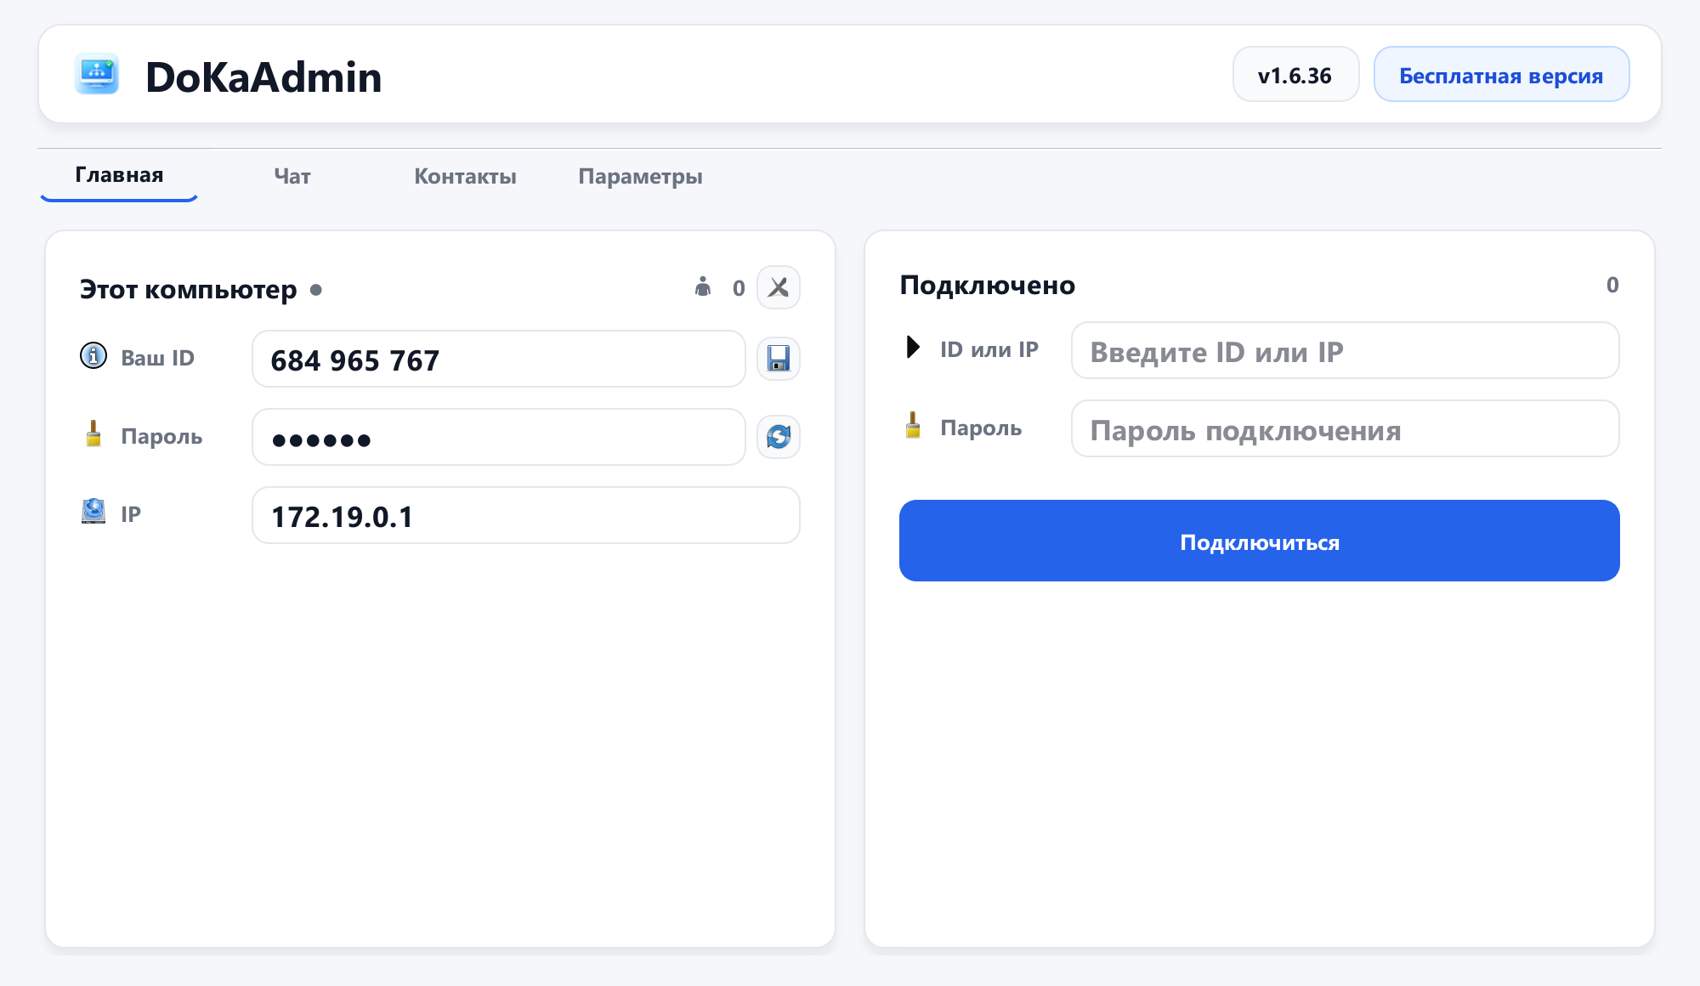Click the key icon beside right Пароль
Screen dimensions: 1700x986
pos(913,425)
